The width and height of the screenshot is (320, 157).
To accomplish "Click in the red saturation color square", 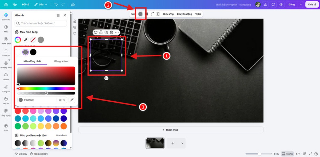I will click(46, 76).
